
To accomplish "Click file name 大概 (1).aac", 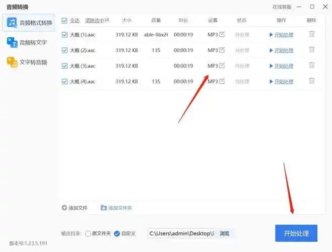I will pos(83,35).
